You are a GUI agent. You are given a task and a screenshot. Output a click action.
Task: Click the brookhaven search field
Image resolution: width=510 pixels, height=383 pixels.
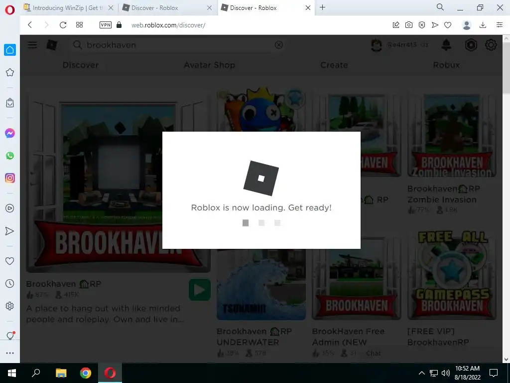click(177, 45)
